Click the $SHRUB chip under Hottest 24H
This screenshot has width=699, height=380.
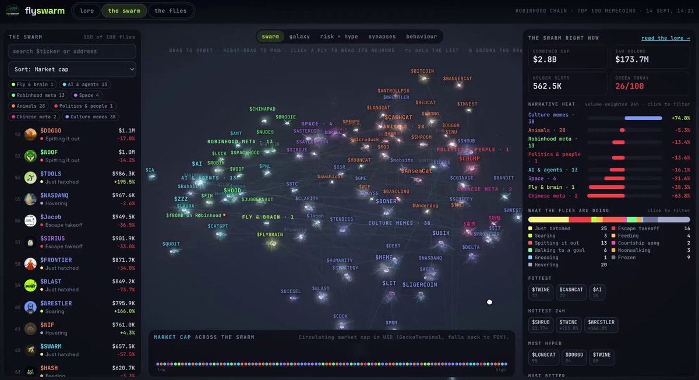(541, 325)
